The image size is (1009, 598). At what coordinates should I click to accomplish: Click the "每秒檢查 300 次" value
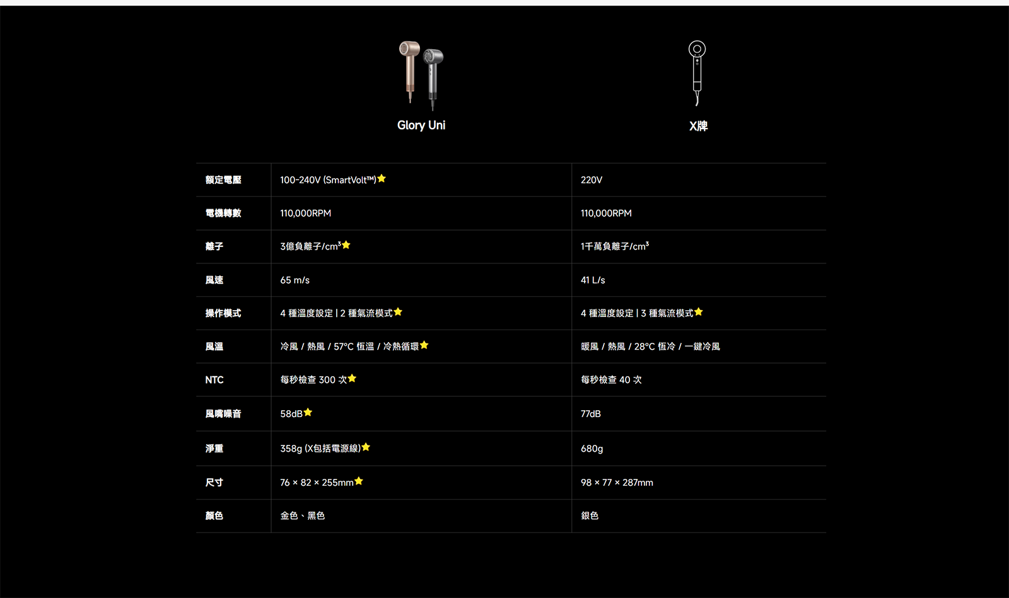click(x=314, y=380)
